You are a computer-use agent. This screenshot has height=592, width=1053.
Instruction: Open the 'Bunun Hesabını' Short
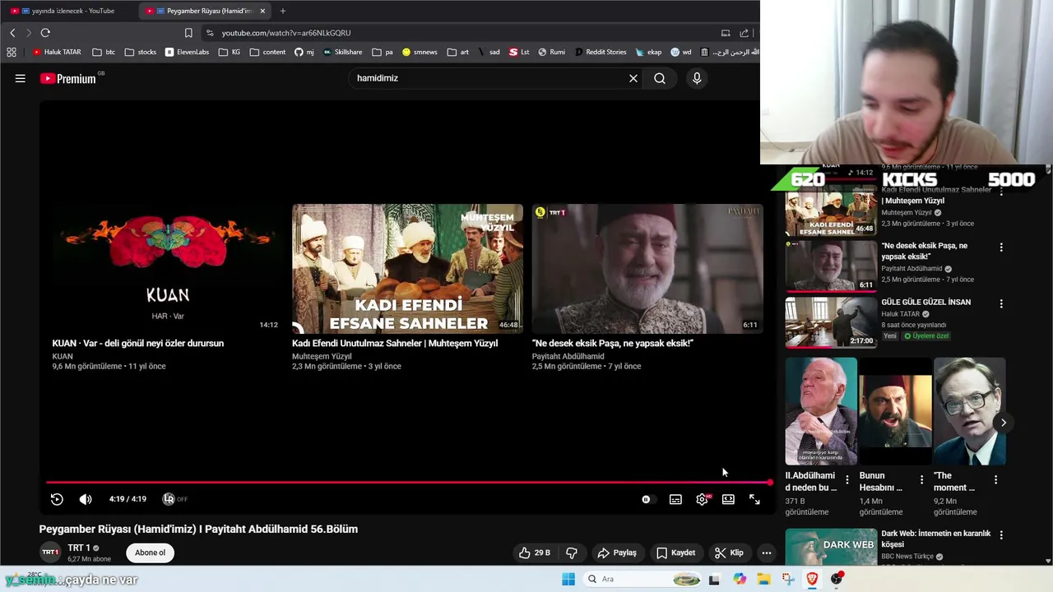(x=895, y=411)
